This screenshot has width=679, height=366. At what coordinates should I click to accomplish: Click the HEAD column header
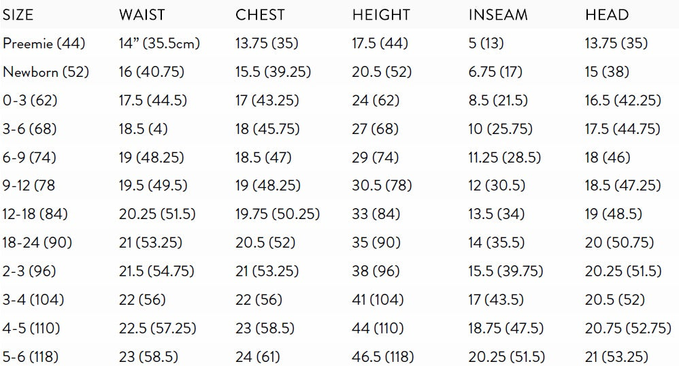click(x=607, y=15)
